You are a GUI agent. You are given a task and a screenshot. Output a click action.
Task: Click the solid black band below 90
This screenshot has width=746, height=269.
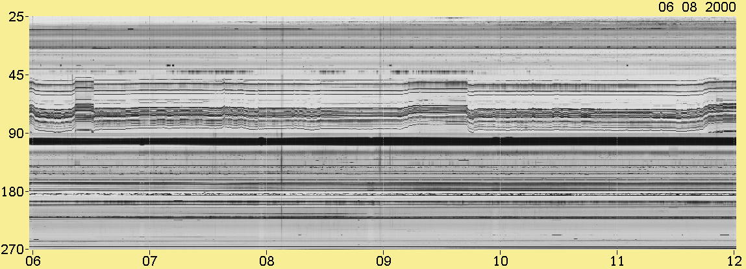[x=382, y=141]
